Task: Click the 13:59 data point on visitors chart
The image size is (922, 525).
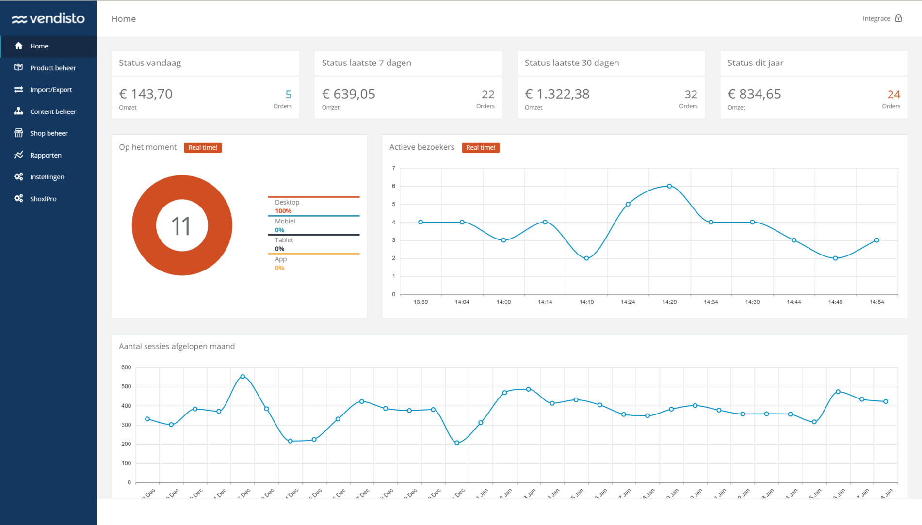Action: tap(421, 222)
